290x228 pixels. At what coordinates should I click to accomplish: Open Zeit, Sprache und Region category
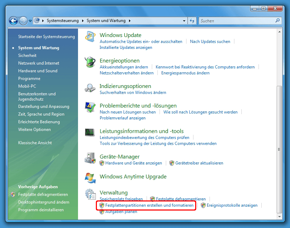click(x=41, y=114)
